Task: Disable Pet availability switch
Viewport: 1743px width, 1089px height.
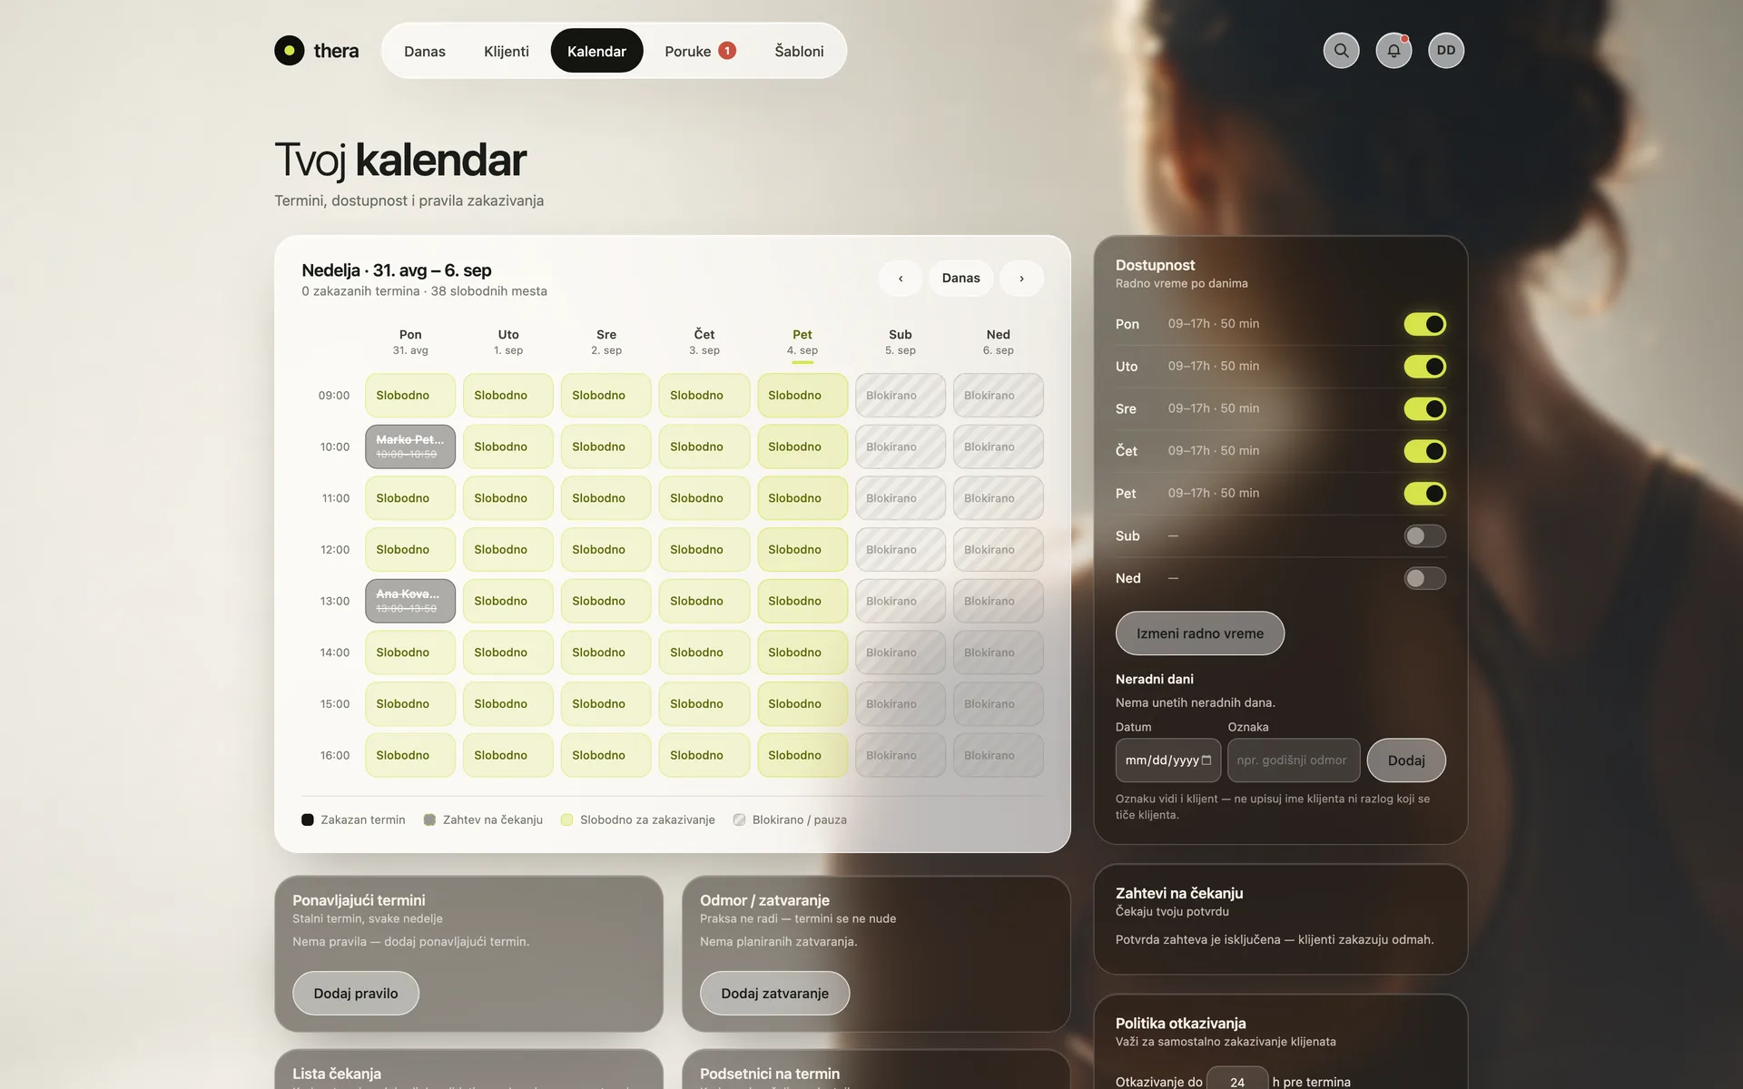Action: tap(1424, 494)
